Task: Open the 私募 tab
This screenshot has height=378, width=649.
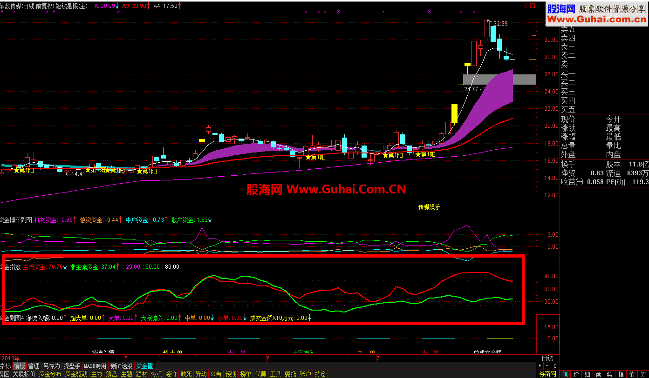Action: click(x=260, y=374)
